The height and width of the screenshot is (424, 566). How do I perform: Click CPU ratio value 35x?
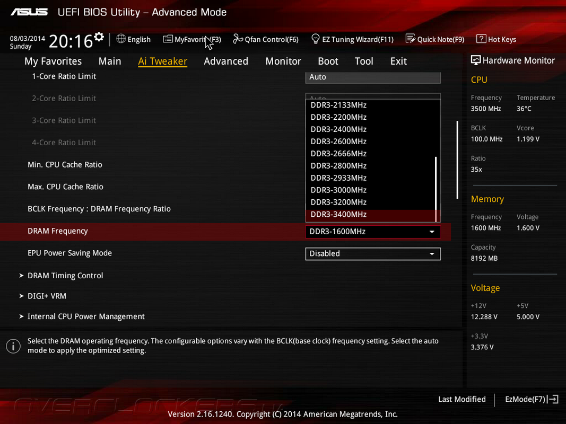[476, 170]
